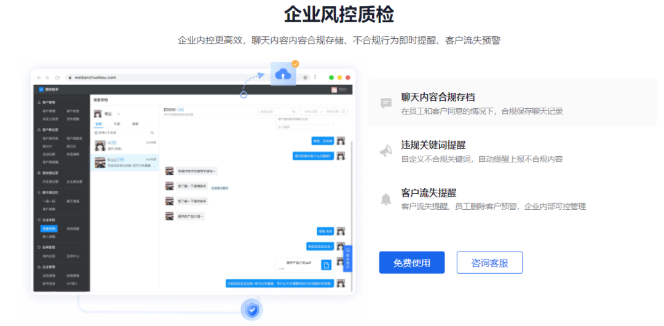Expand the employee selector chevron under 消息存档

(x=119, y=114)
